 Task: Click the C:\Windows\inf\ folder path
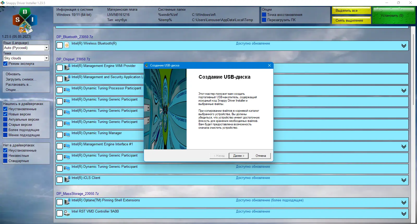204,15
